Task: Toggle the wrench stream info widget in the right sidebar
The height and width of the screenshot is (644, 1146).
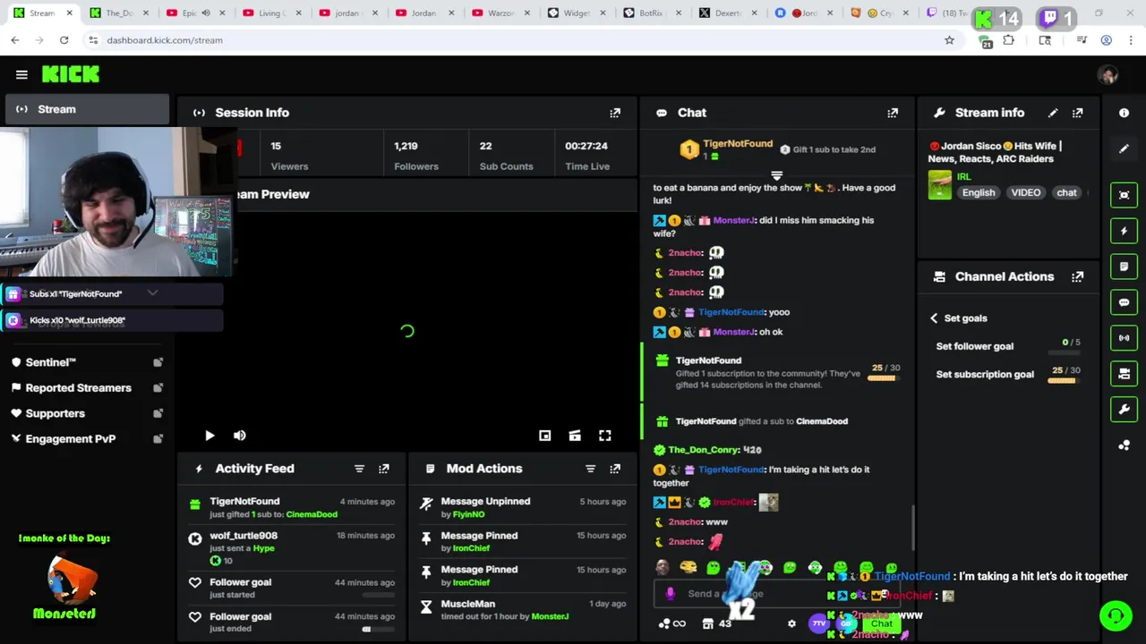Action: tap(1124, 410)
